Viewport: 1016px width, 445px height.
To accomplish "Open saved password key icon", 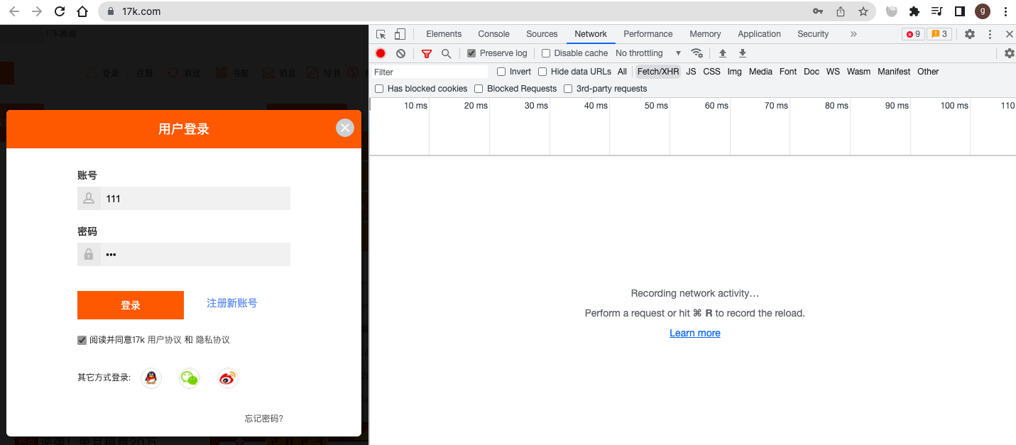I will pyautogui.click(x=818, y=11).
